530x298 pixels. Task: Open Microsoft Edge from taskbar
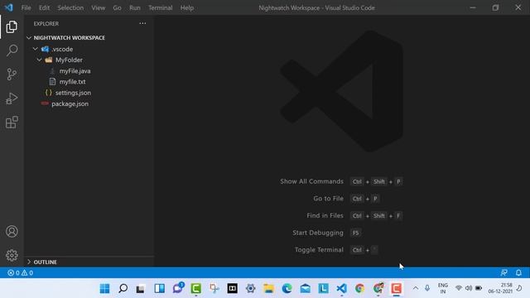click(x=287, y=289)
